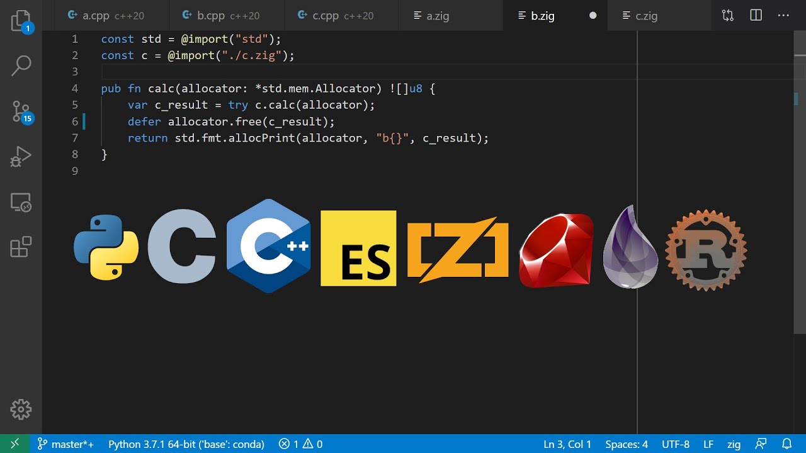Image resolution: width=806 pixels, height=453 pixels.
Task: Open remote window indicator in status bar
Action: tap(14, 444)
